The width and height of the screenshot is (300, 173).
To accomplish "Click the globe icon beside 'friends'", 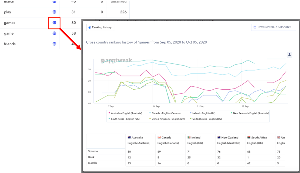I will (54, 44).
